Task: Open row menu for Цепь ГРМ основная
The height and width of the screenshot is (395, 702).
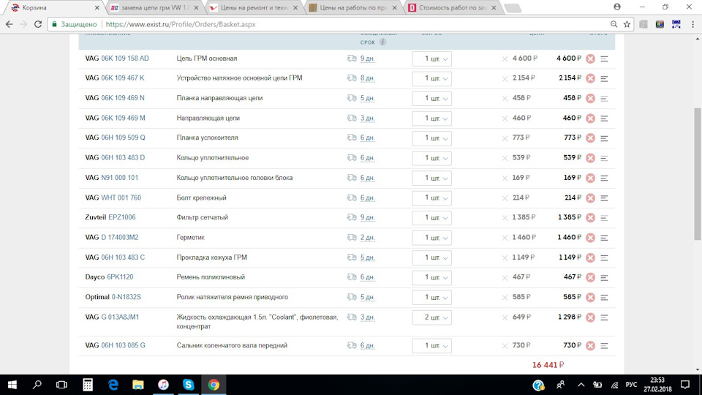Action: 605,59
